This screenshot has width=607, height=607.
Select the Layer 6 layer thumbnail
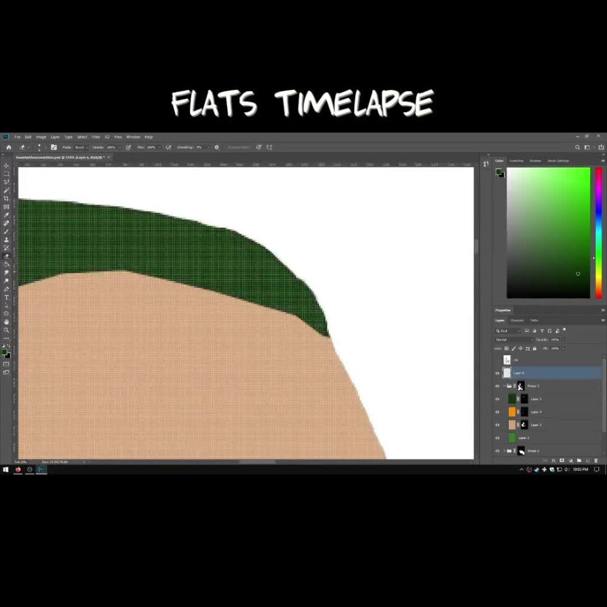(x=507, y=373)
